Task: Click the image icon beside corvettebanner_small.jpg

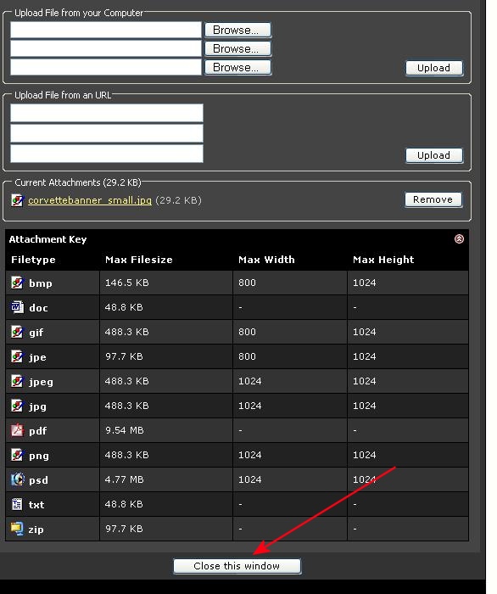Action: point(18,200)
